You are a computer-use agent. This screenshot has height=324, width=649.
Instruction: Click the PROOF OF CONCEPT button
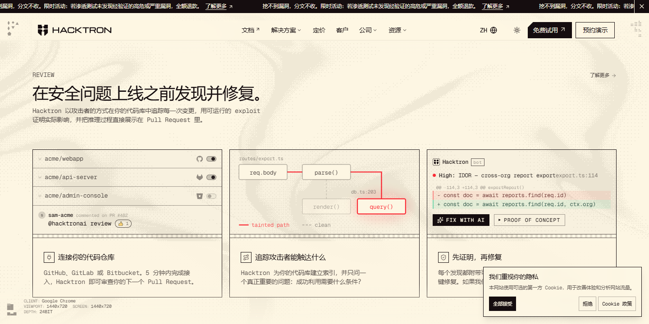click(x=529, y=220)
